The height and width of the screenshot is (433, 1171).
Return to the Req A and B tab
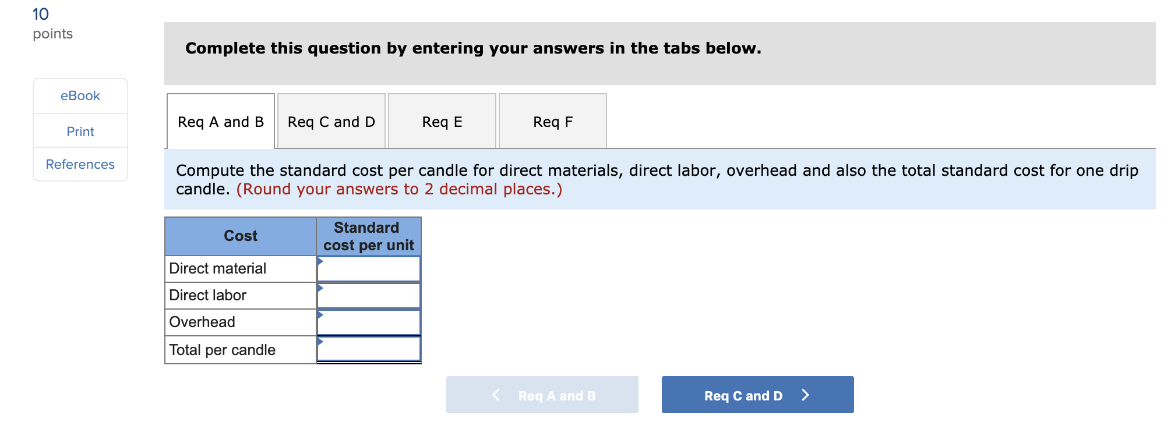[220, 121]
